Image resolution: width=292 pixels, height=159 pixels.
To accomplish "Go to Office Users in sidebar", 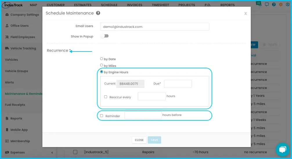I will 19,26.
